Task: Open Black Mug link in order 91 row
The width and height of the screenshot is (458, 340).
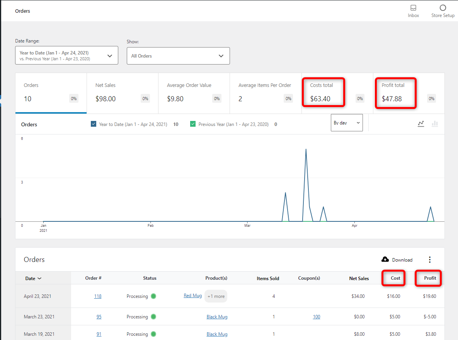Action: (217, 334)
